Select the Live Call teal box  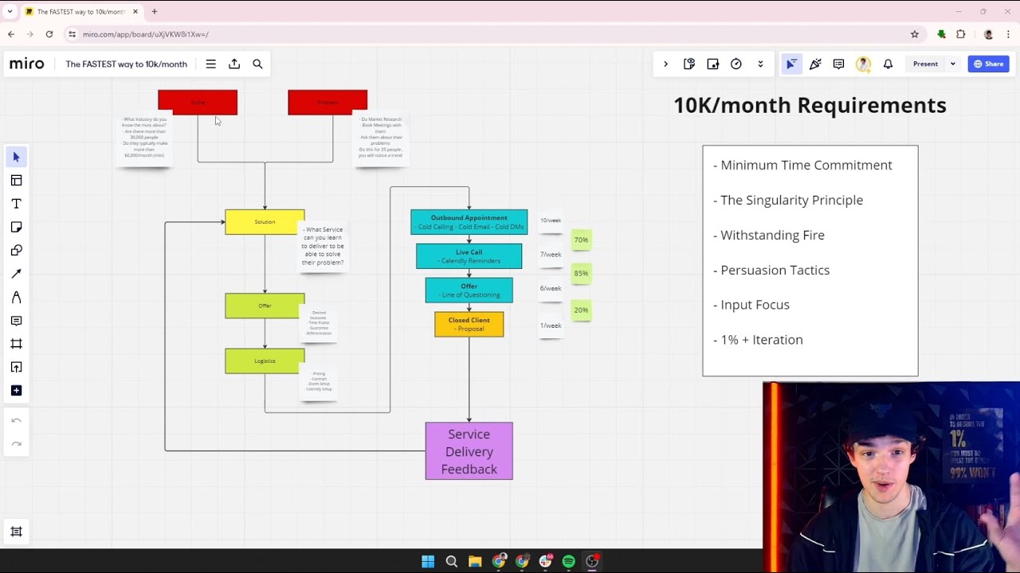(x=469, y=256)
